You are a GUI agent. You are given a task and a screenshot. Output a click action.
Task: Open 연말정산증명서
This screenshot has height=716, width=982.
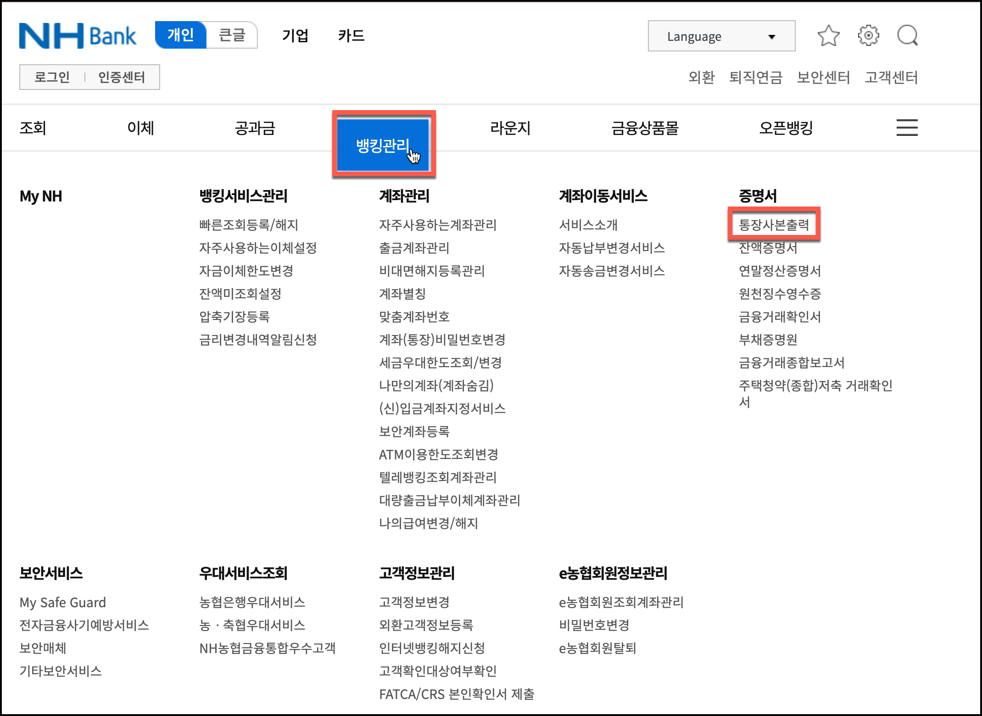pos(780,271)
